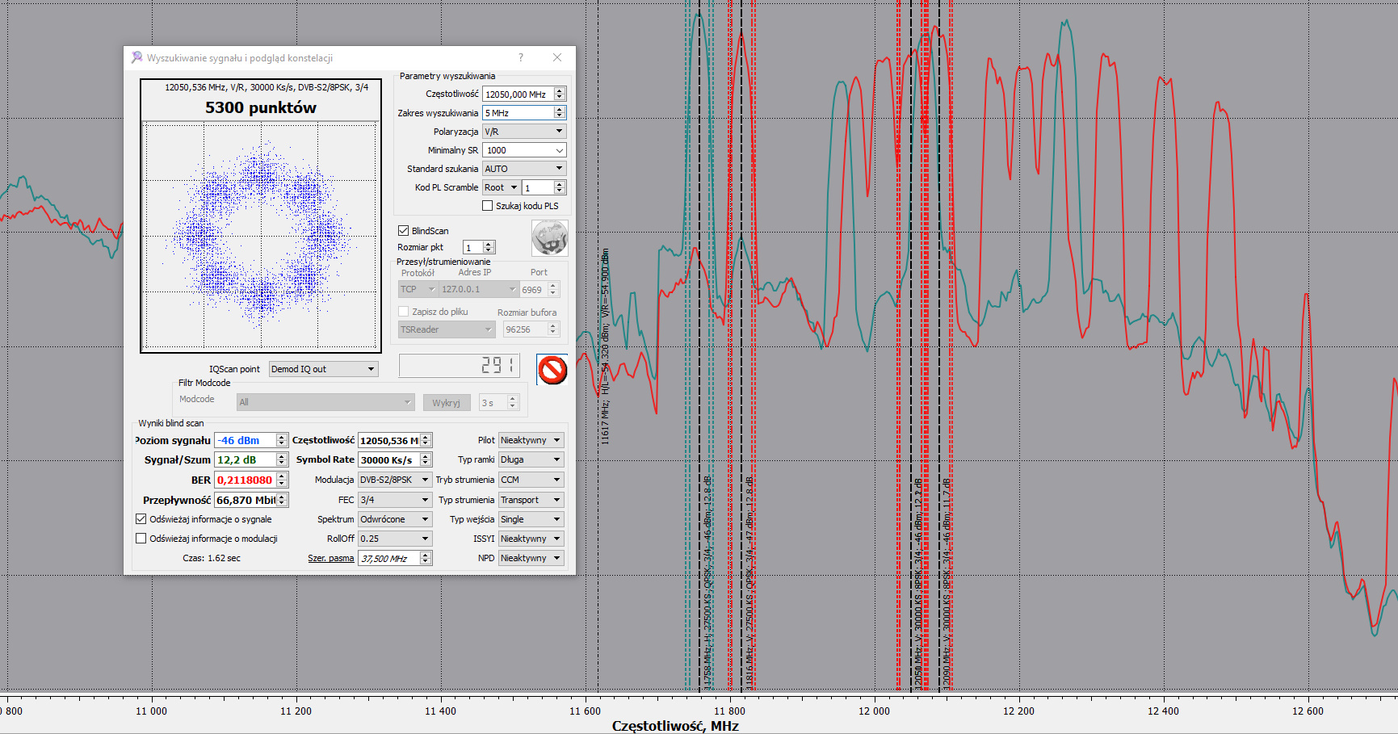The height and width of the screenshot is (734, 1398).
Task: Click the constellation diagram preview
Action: (x=261, y=236)
